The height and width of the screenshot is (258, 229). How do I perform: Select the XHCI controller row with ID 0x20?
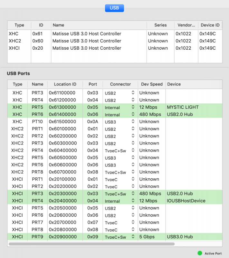coord(97,48)
